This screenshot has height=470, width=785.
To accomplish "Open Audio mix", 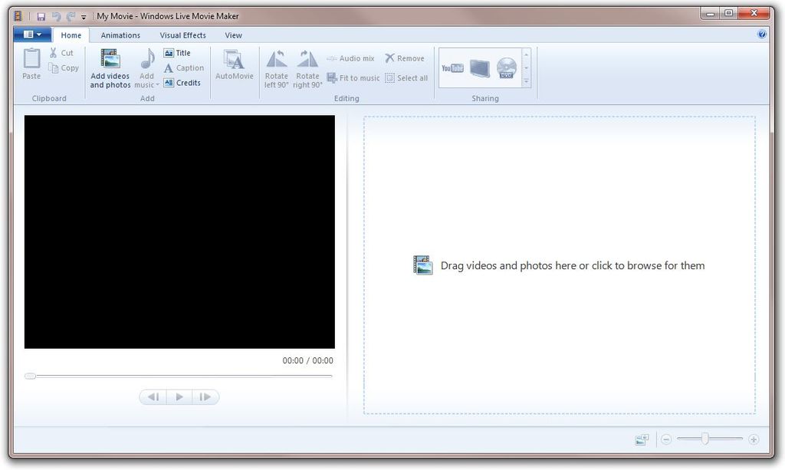I will tap(350, 58).
